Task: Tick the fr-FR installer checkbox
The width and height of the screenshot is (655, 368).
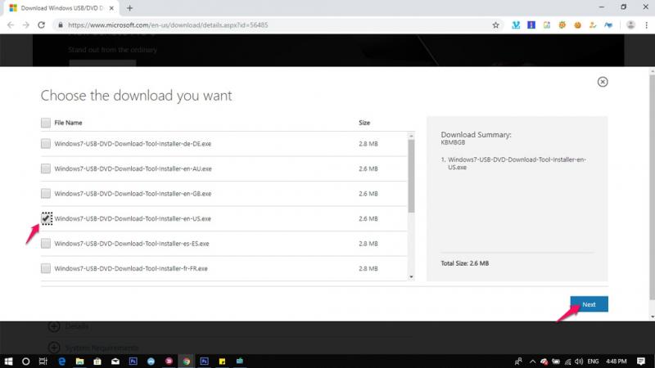Action: (46, 268)
